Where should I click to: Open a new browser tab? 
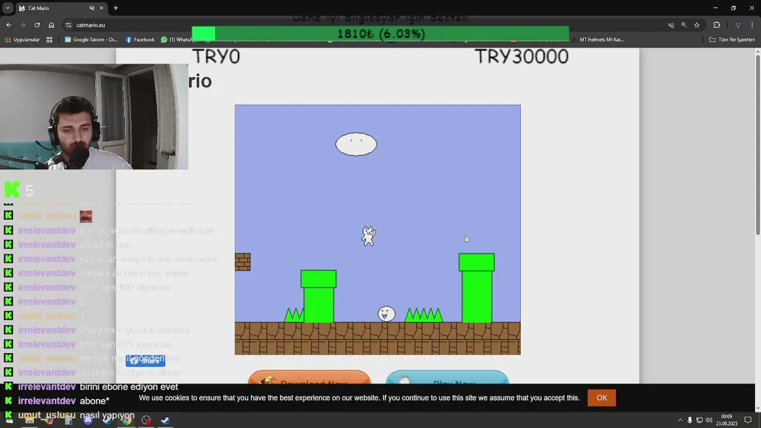click(115, 8)
